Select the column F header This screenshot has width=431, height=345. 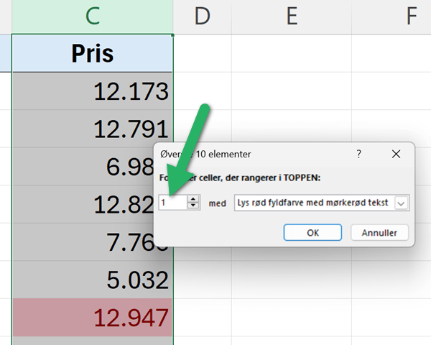point(411,16)
